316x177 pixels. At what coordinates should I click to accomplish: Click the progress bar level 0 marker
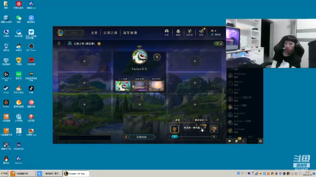pos(175,136)
